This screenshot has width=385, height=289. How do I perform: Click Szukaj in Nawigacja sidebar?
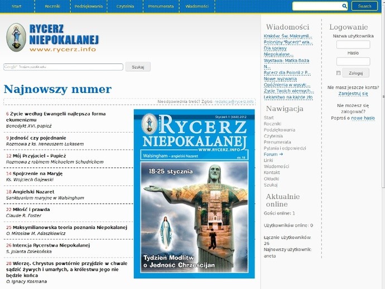[271, 185]
